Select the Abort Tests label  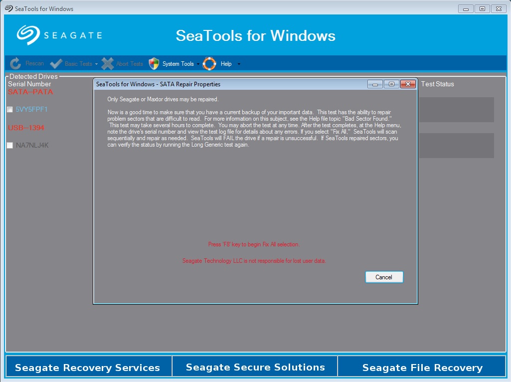pos(130,64)
